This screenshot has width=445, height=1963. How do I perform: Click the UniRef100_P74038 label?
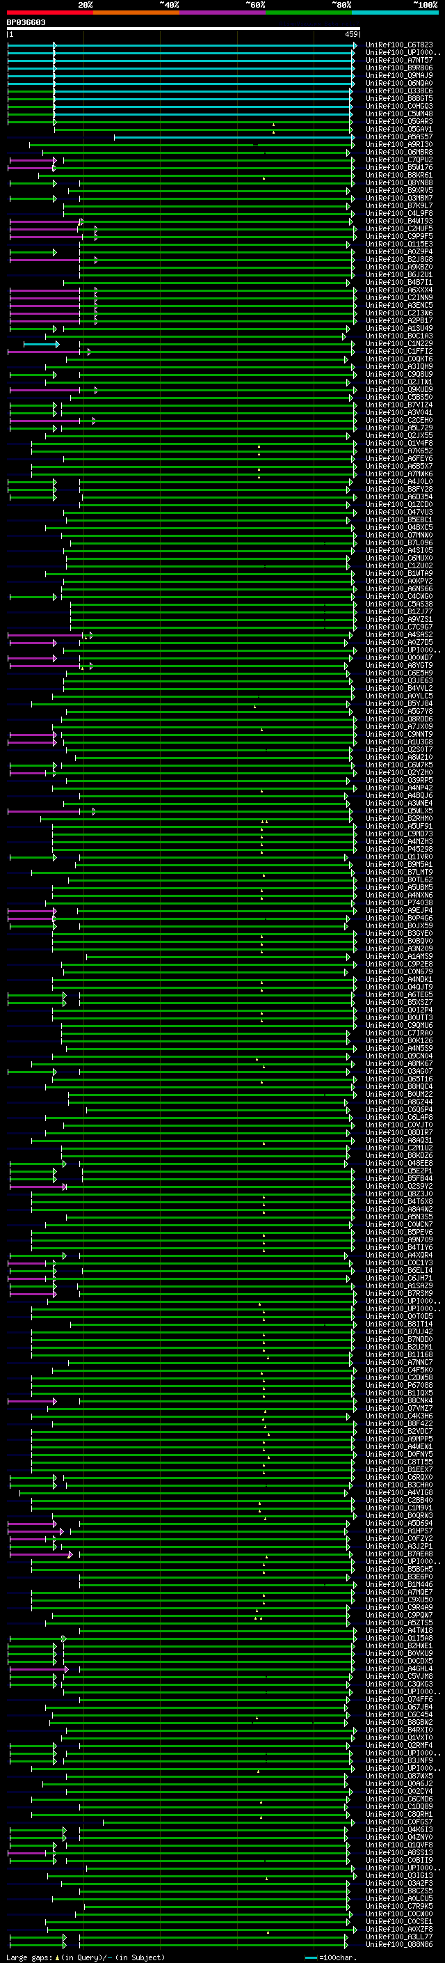tap(399, 903)
